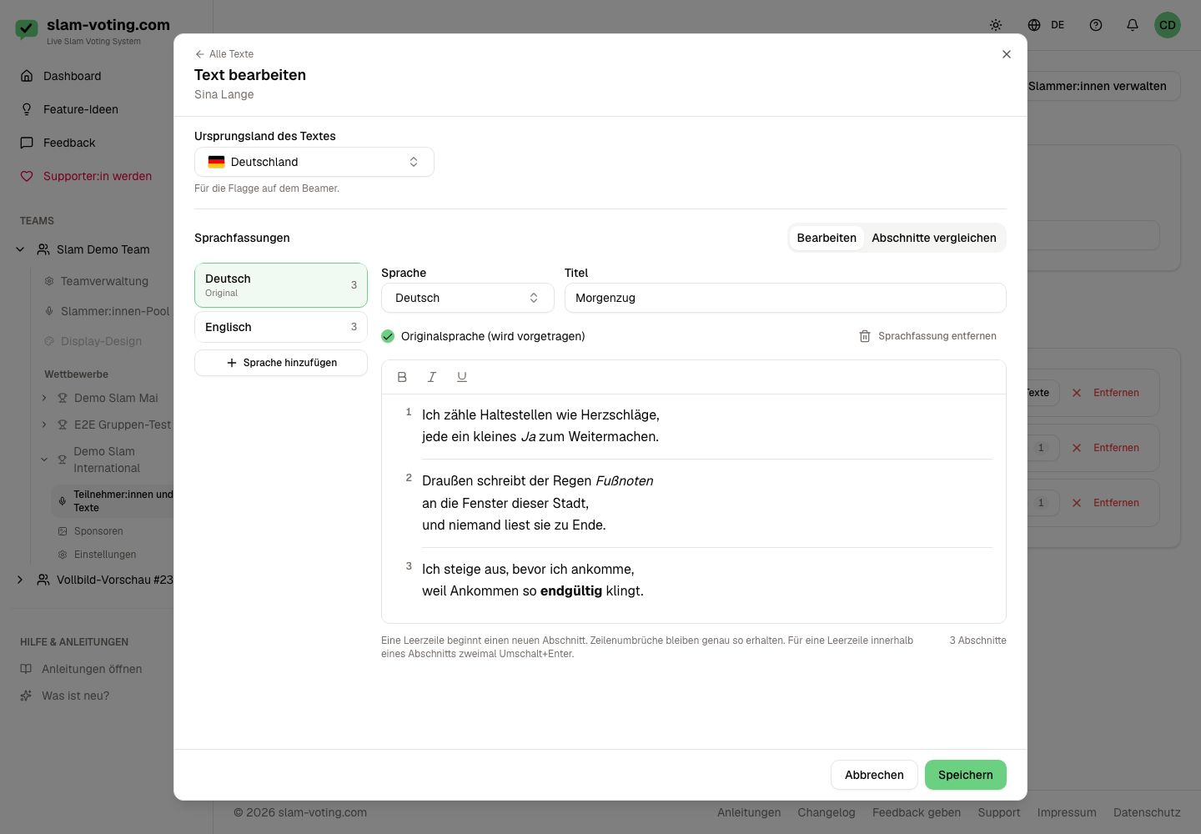The width and height of the screenshot is (1201, 834).
Task: Open the Ursprungsland Deutschland dropdown
Action: pyautogui.click(x=314, y=162)
